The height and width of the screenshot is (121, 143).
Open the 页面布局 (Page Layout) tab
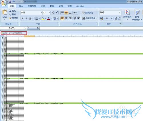coord(32,6)
